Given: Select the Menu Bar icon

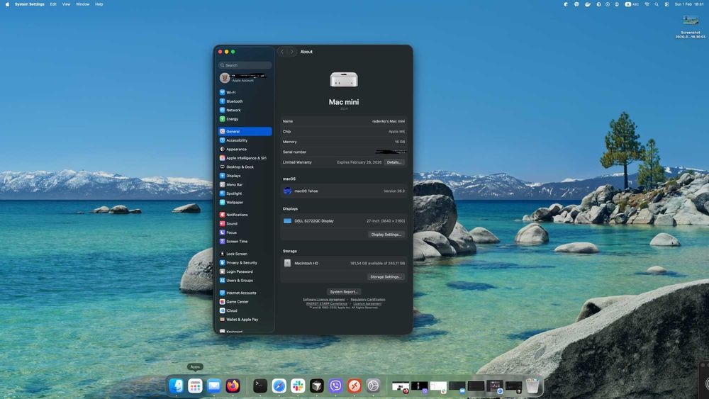Looking at the screenshot, I should coord(222,184).
